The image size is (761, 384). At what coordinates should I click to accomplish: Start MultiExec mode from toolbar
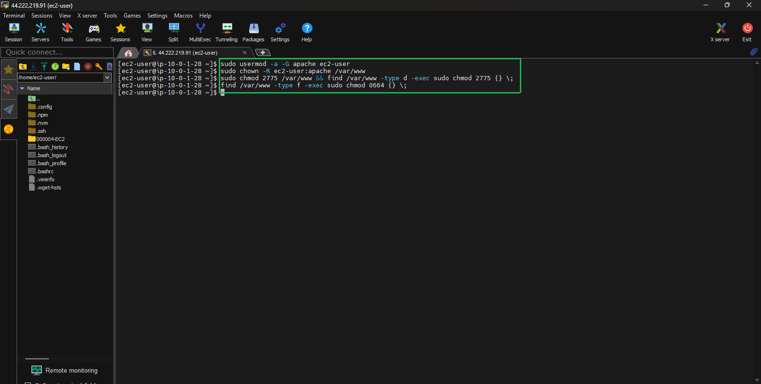(200, 32)
